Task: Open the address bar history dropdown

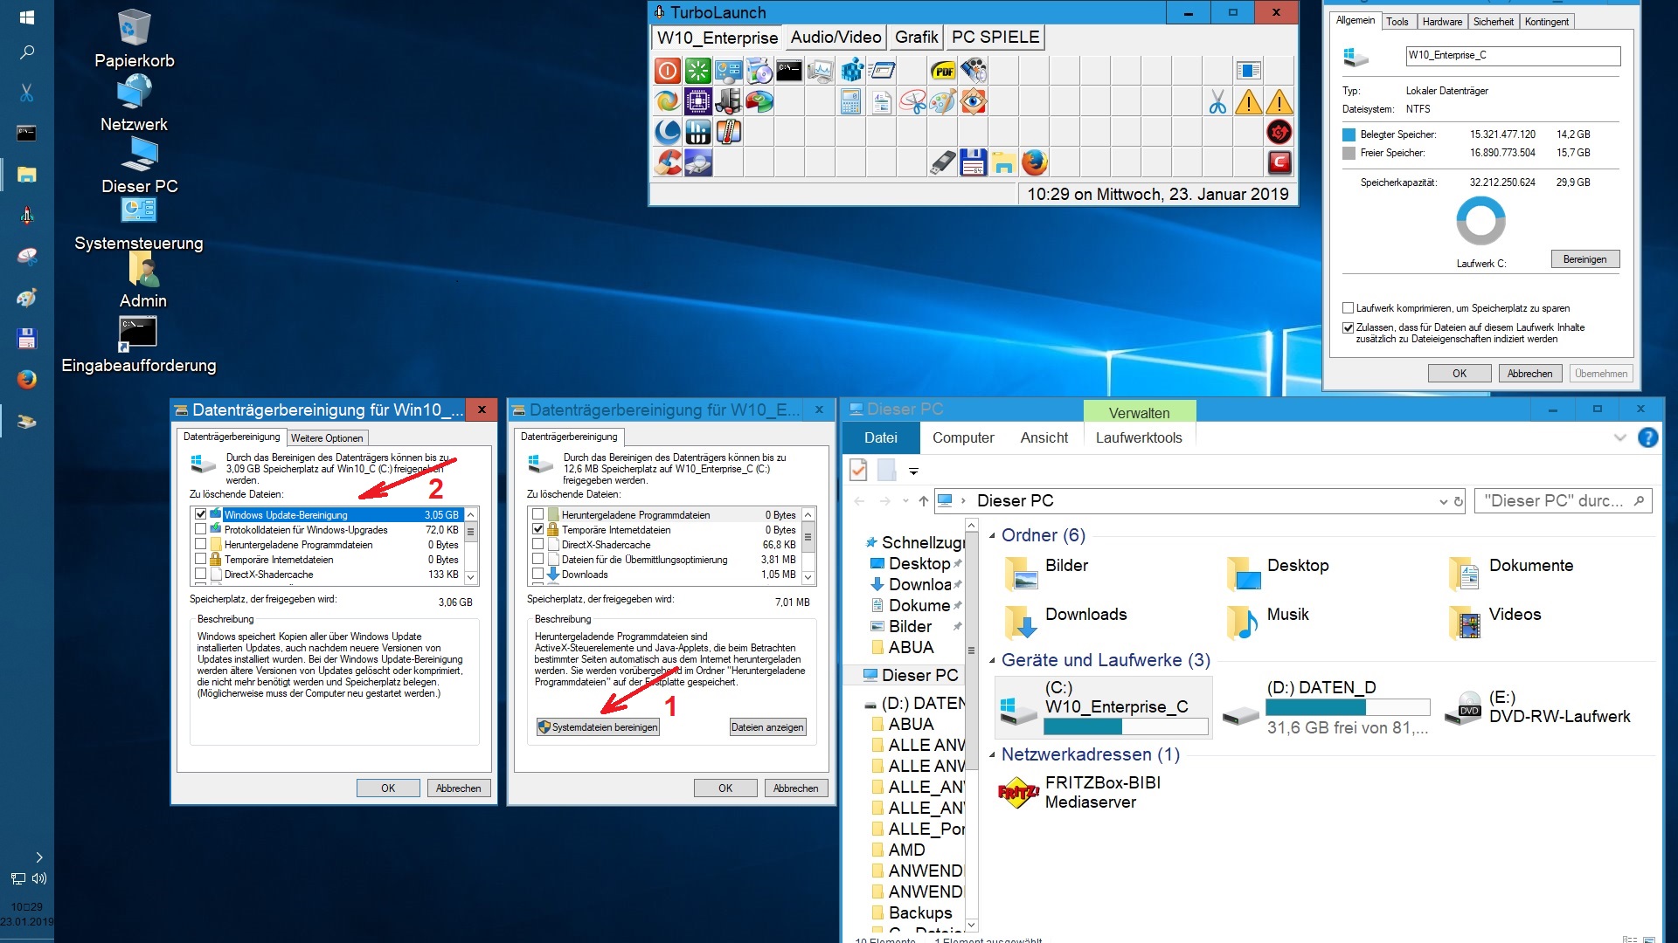Action: pyautogui.click(x=1443, y=501)
